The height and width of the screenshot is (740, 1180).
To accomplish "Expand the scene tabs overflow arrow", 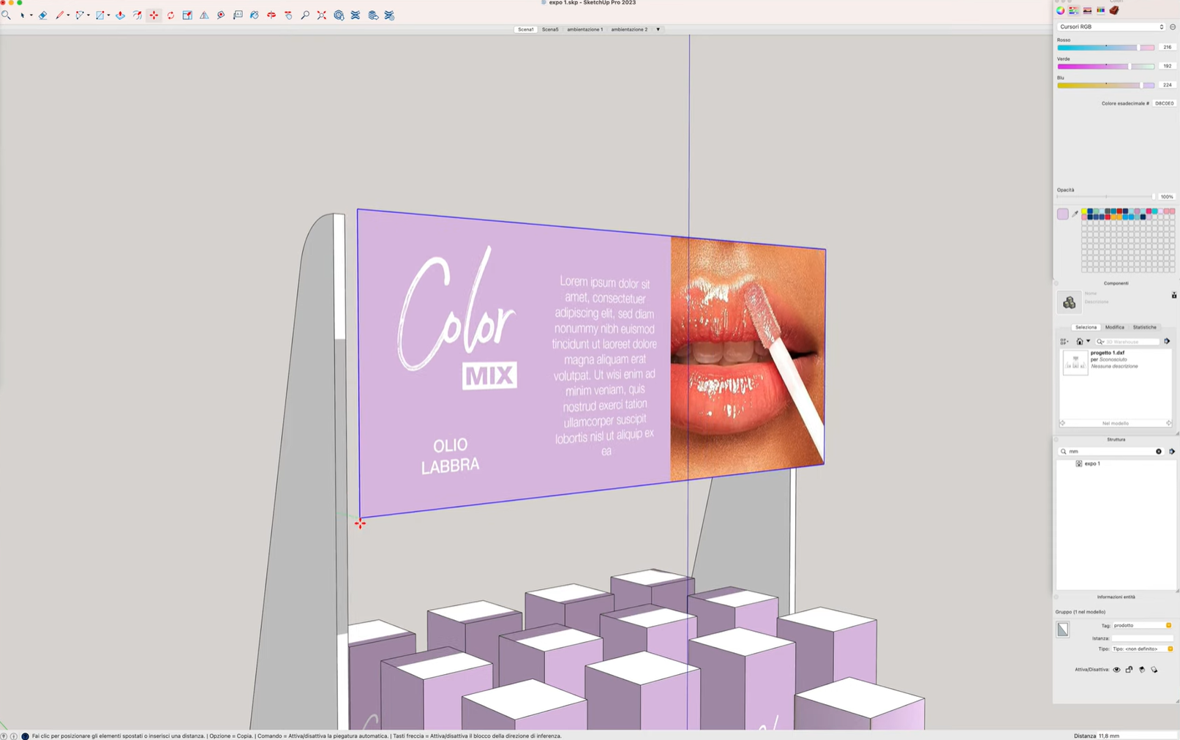I will pos(658,29).
